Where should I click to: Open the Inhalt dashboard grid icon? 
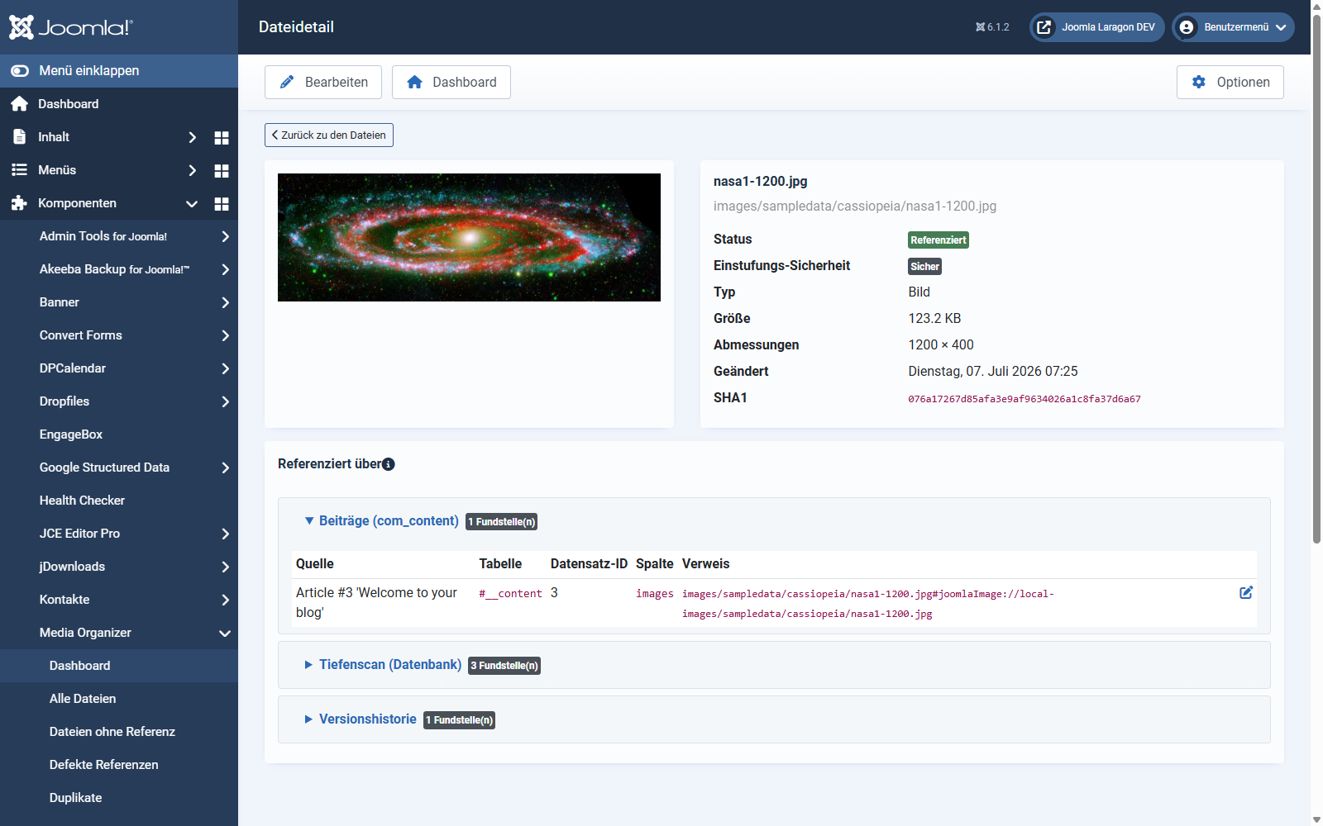[x=222, y=138]
